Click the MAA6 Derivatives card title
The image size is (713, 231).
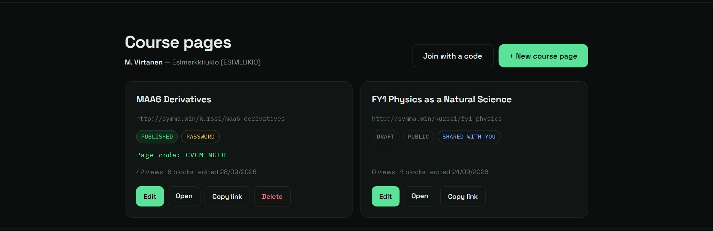pyautogui.click(x=174, y=99)
